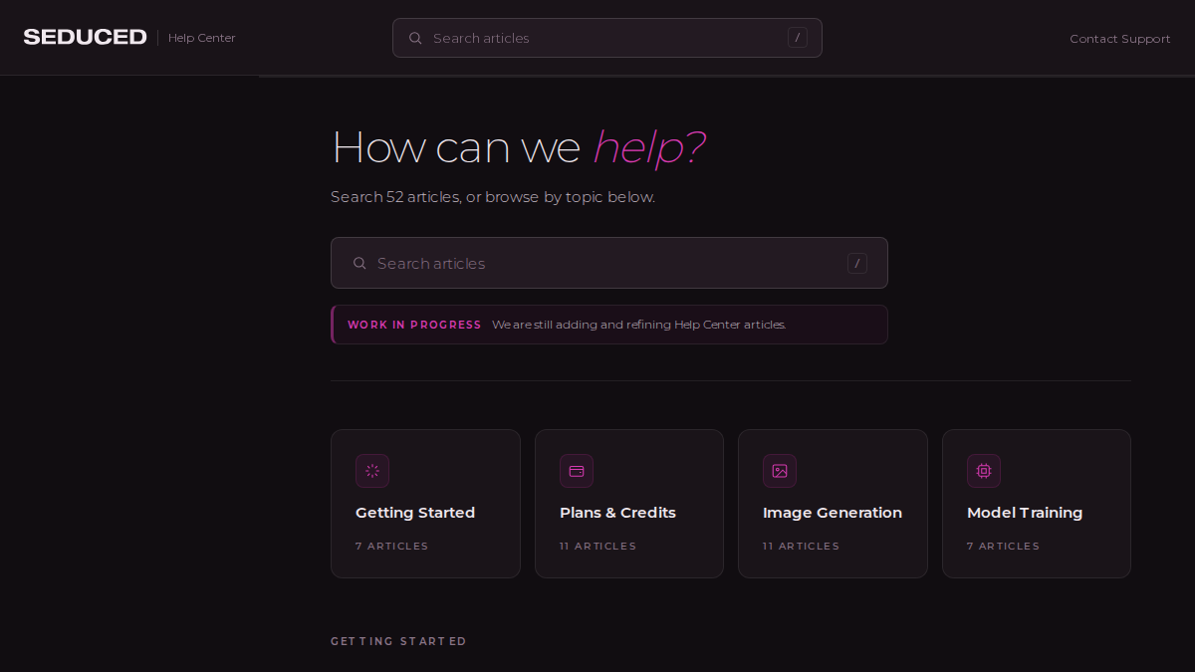
Task: Open the Model Training topic
Action: click(x=1037, y=504)
